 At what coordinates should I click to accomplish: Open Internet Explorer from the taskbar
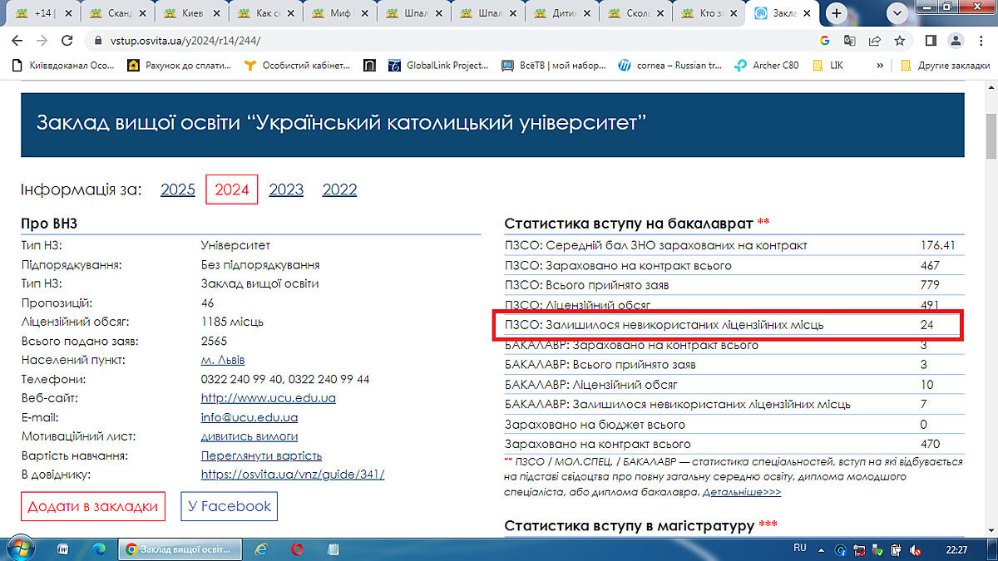pos(261,549)
